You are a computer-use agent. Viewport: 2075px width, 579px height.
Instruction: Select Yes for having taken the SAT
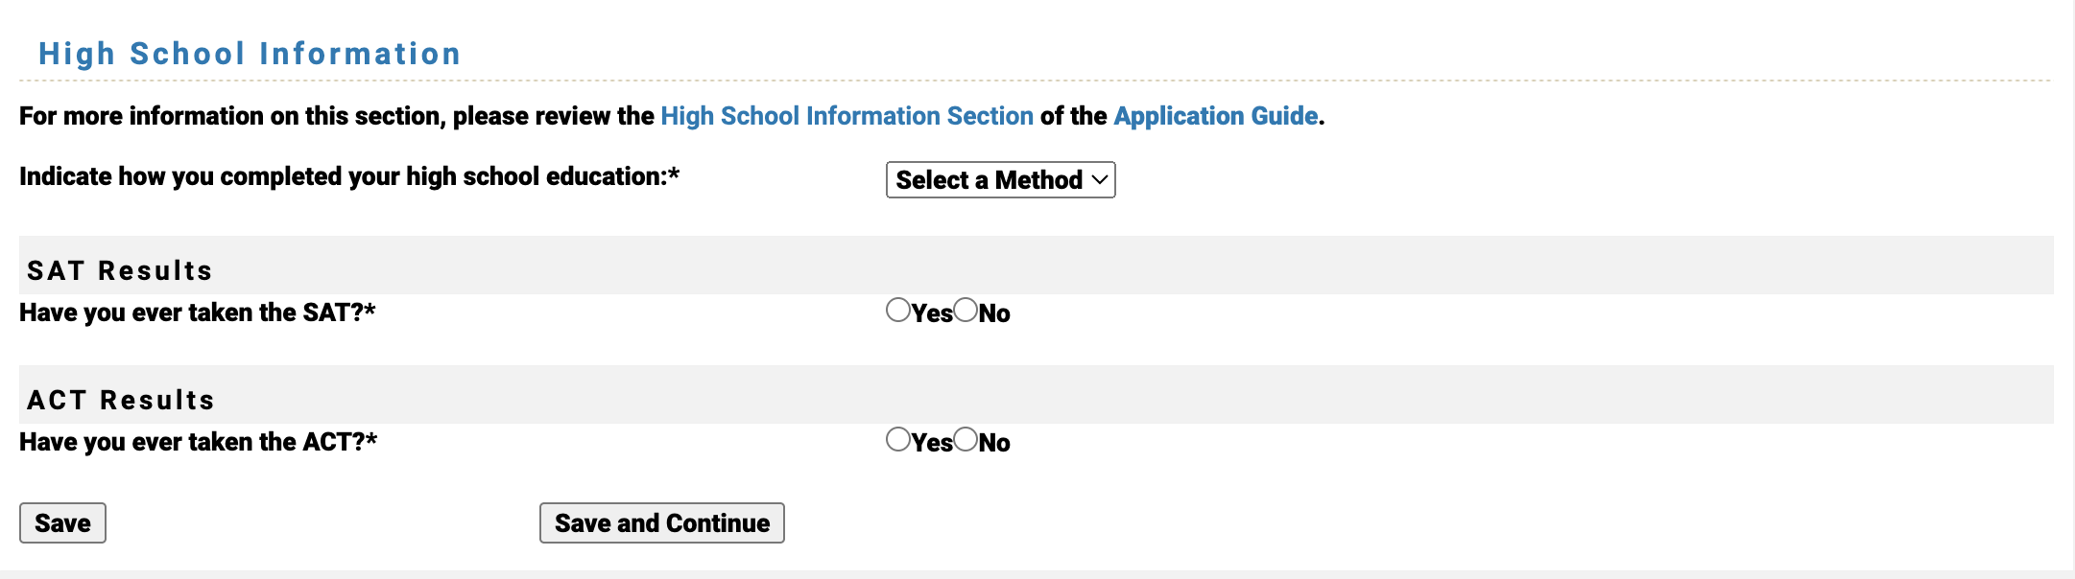896,311
